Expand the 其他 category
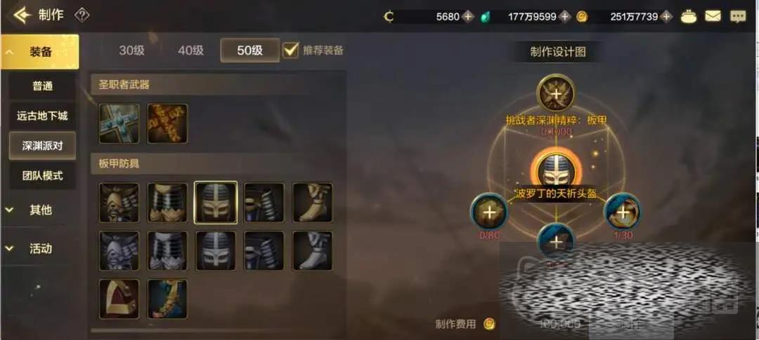 [x=39, y=210]
